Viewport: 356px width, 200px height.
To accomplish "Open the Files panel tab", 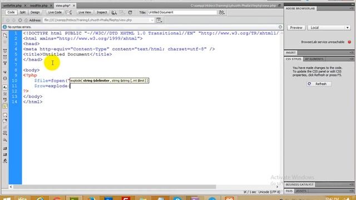I will pos(289,191).
